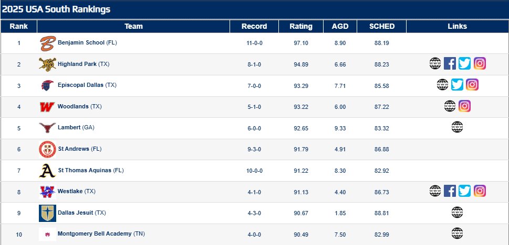This screenshot has height=245, width=509.
Task: Click the Montgomery Bell Academy logo
Action: [47, 235]
